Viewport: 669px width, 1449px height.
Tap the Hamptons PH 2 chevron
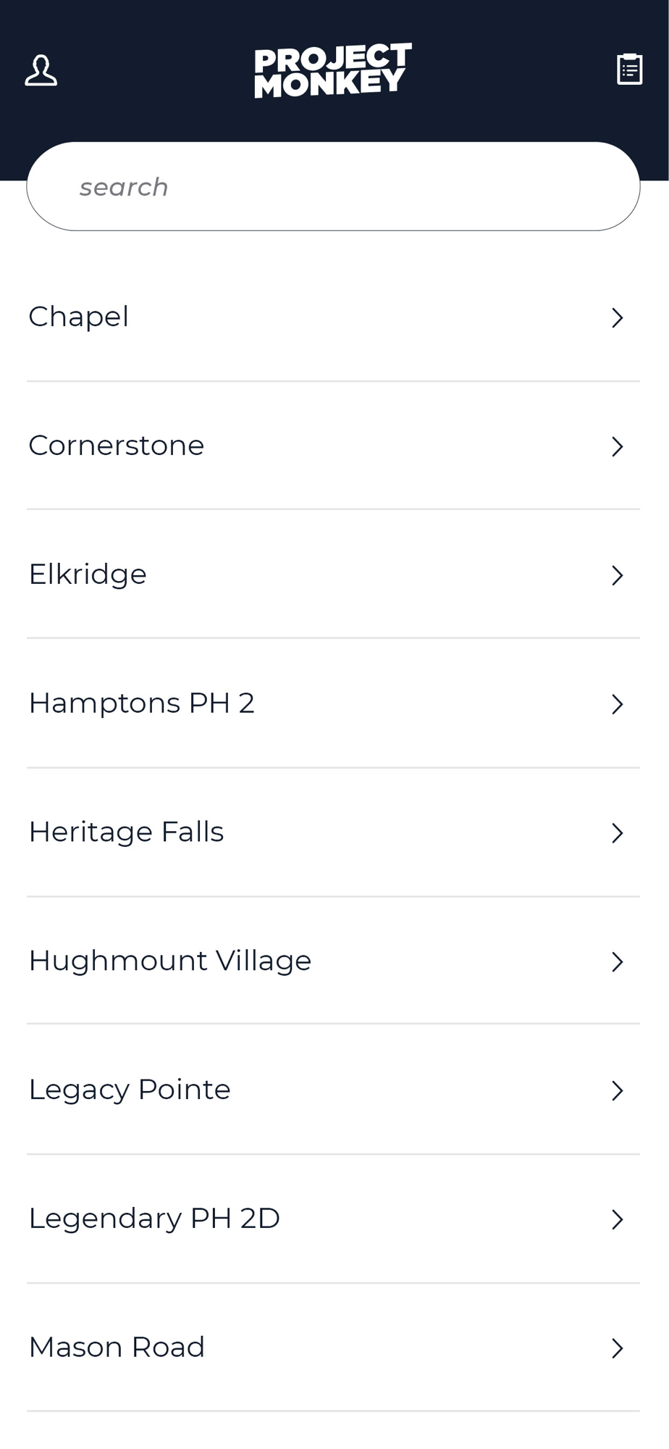click(x=617, y=704)
